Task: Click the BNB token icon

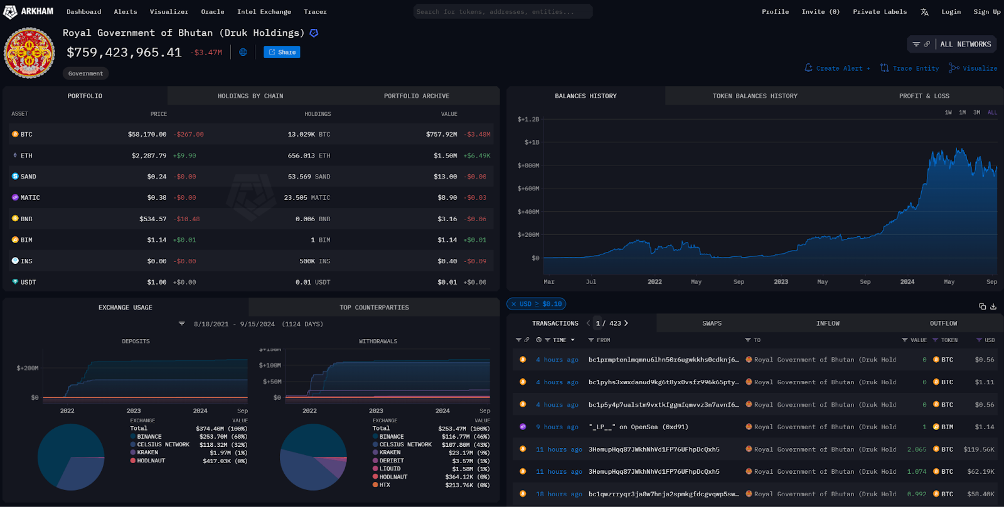Action: [x=15, y=219]
